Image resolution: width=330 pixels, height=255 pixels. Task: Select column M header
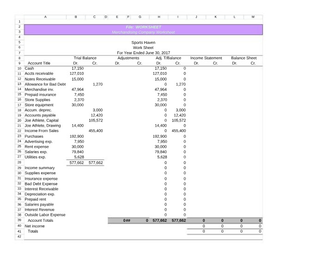click(x=253, y=17)
